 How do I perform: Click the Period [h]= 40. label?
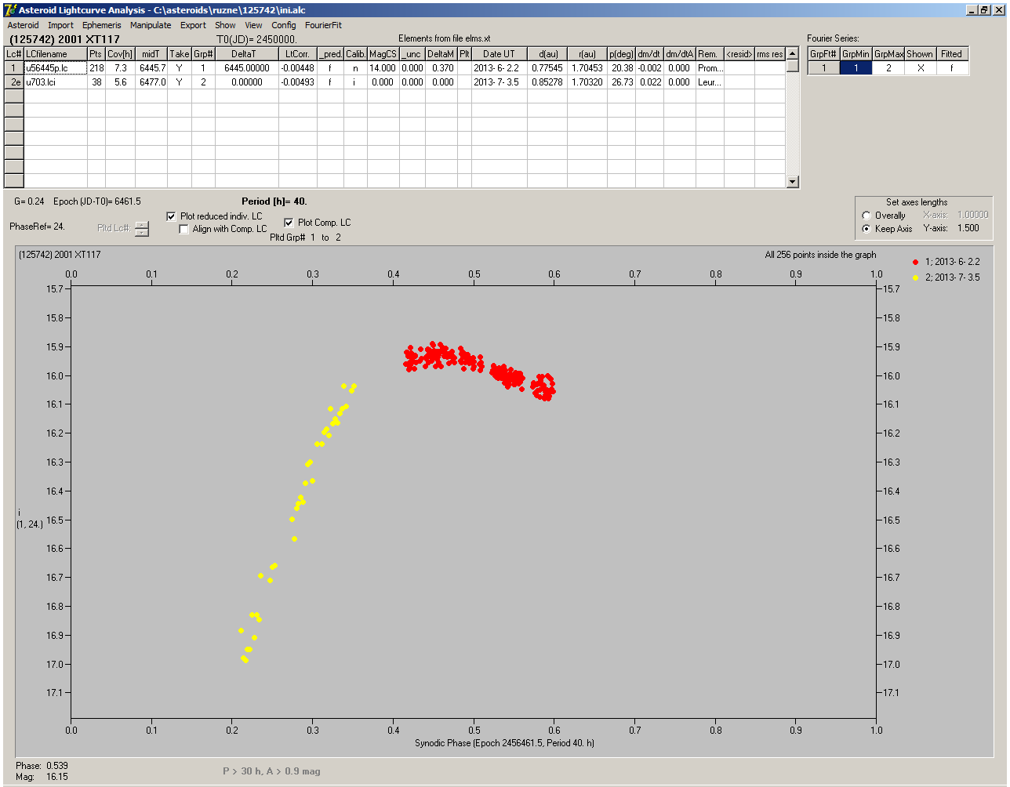274,201
